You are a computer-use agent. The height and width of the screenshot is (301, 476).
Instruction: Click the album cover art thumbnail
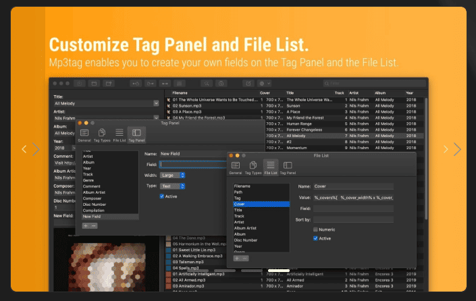coord(107,259)
